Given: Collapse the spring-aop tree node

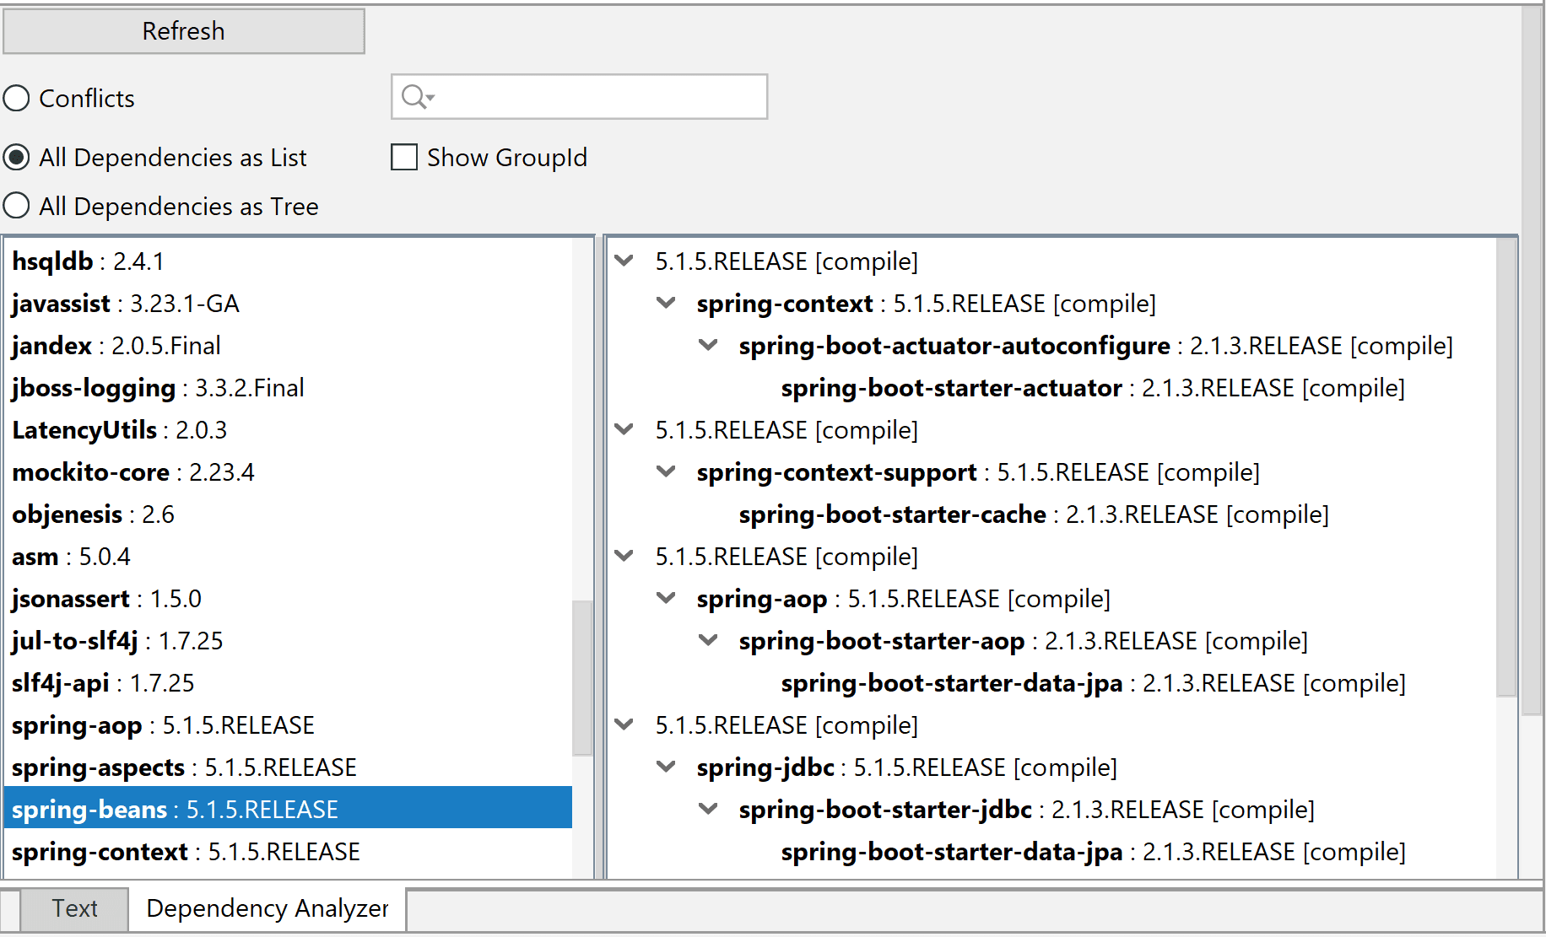Looking at the screenshot, I should [666, 598].
